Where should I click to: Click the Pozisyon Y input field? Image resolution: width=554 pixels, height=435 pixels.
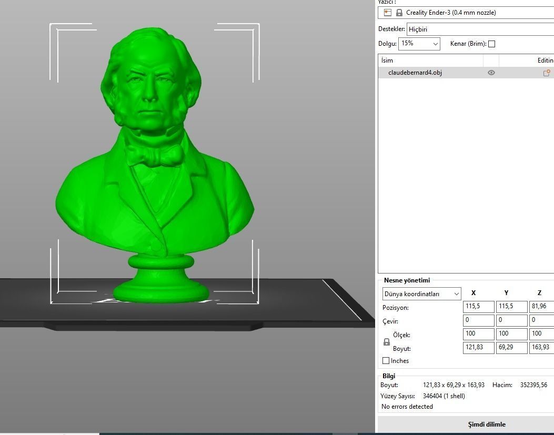511,306
